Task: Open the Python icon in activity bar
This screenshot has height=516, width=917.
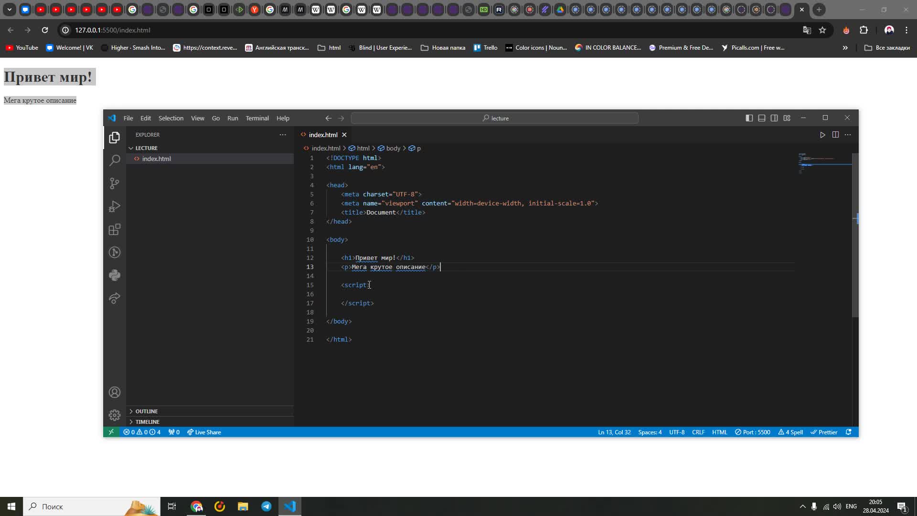Action: pyautogui.click(x=114, y=275)
